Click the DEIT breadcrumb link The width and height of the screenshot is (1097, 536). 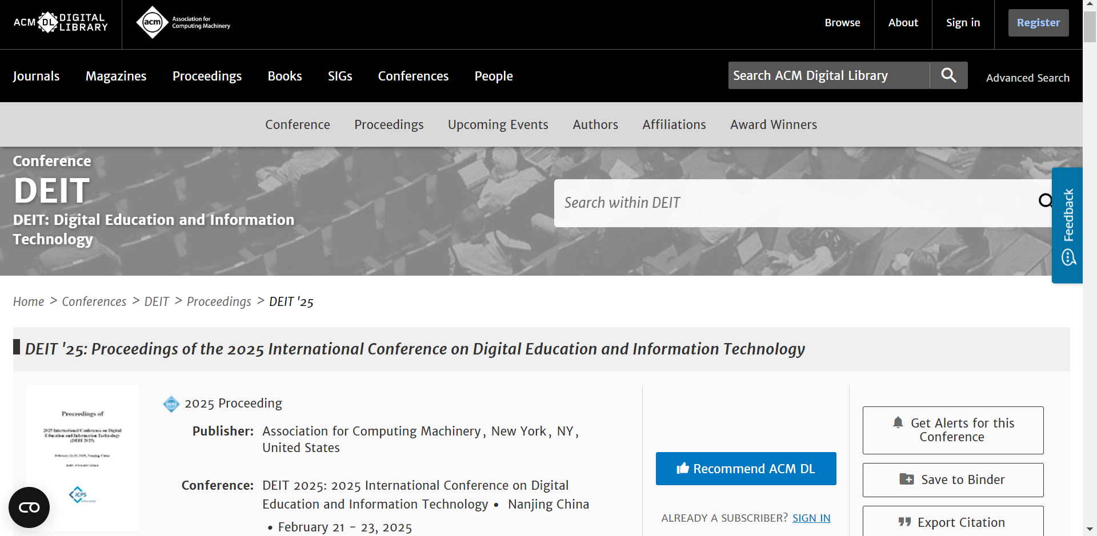coord(157,301)
